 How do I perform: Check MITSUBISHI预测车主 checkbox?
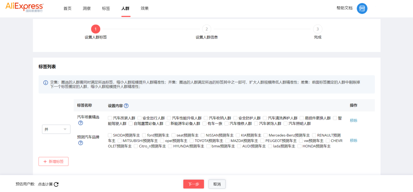[x=120, y=141]
